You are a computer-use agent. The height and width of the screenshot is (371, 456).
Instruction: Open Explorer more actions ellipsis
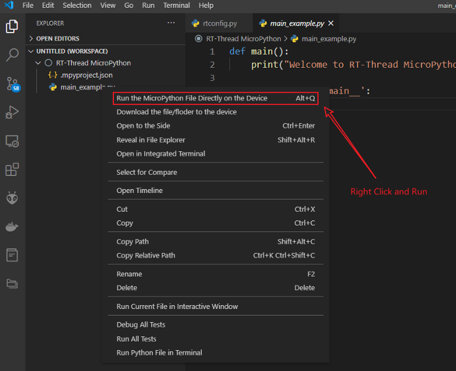[171, 23]
